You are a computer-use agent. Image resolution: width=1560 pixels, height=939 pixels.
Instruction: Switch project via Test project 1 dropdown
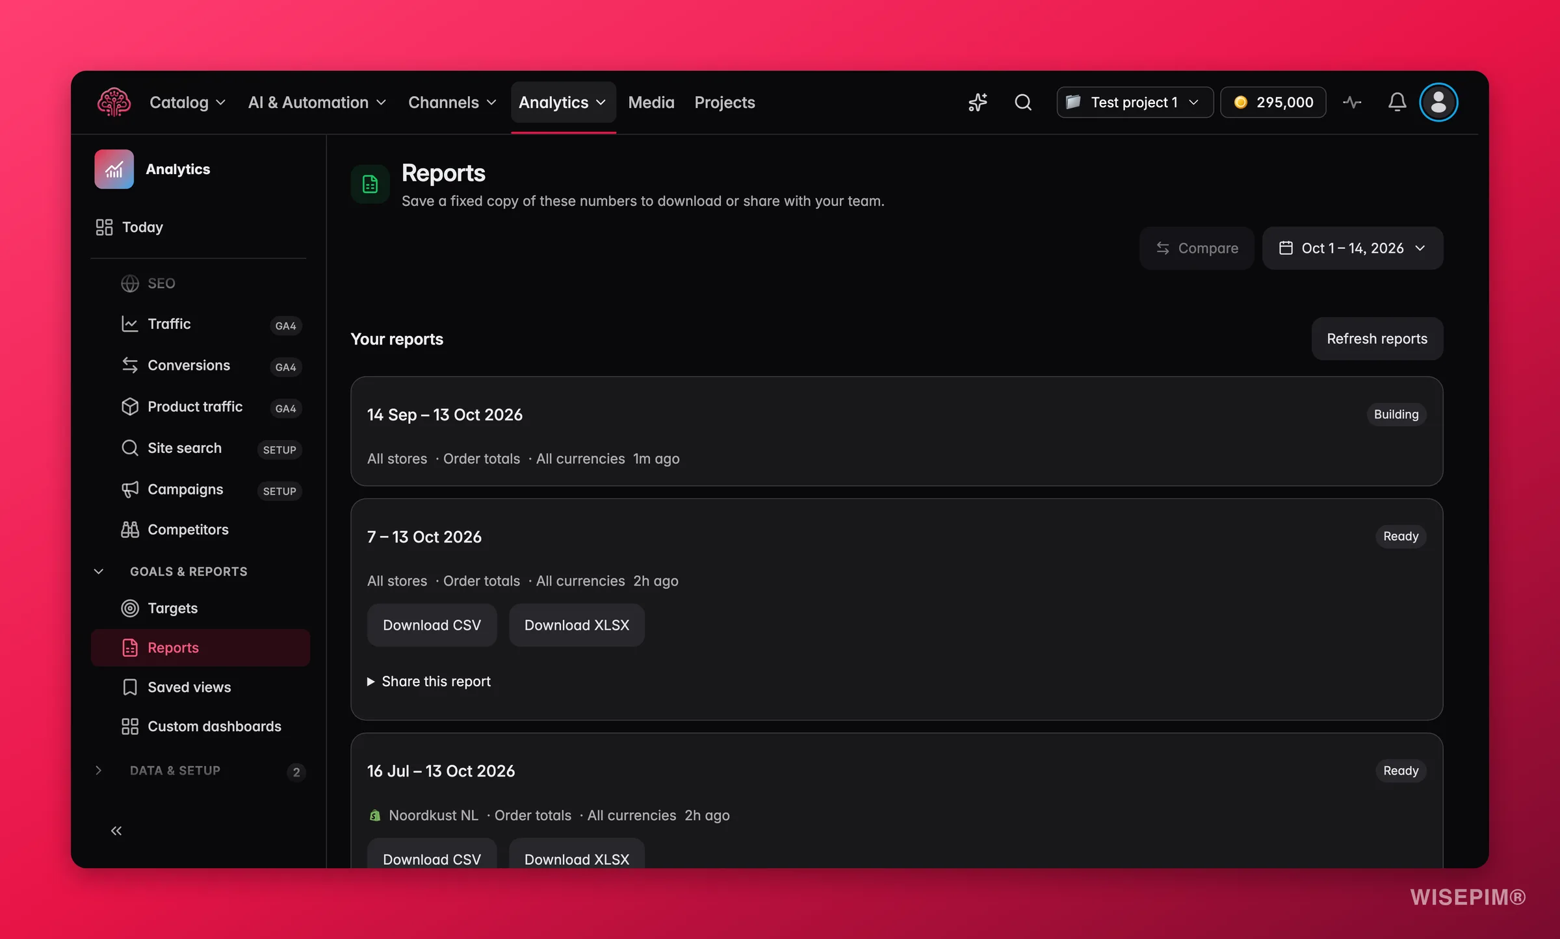(x=1135, y=102)
